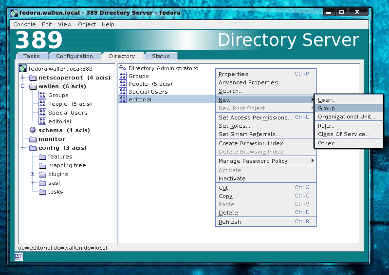The image size is (389, 275).
Task: Choose Refresh from context menu
Action: coord(266,222)
